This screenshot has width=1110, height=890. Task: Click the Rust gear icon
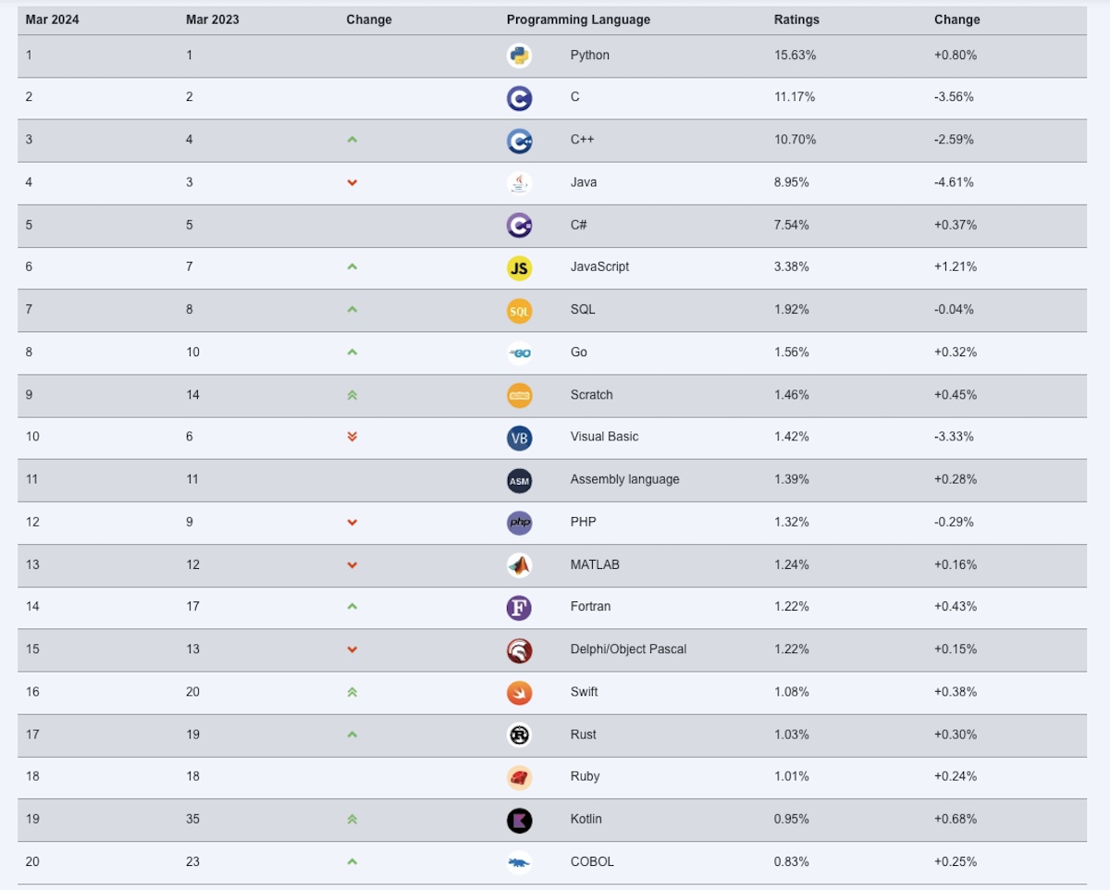[519, 735]
